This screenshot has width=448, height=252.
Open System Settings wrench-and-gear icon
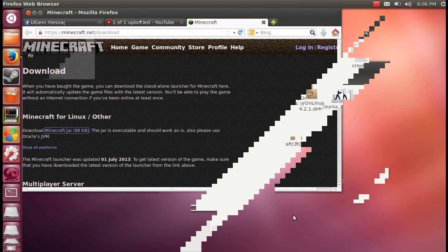coord(11,153)
